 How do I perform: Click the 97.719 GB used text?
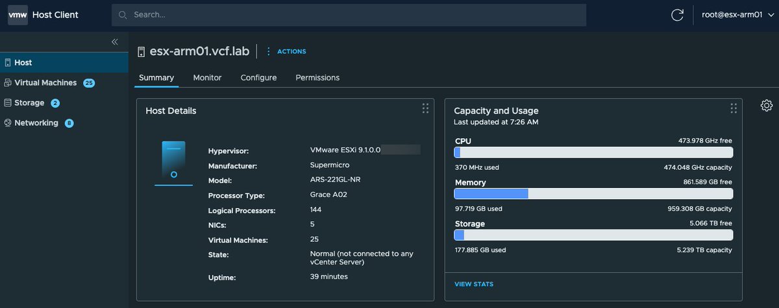(478, 209)
